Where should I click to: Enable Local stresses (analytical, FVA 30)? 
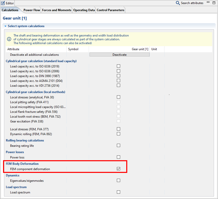click(118, 97)
